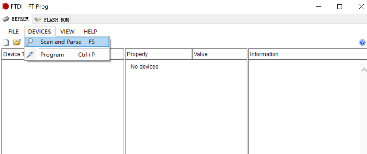Click the Information panel header
The width and height of the screenshot is (367, 154).
tap(308, 54)
